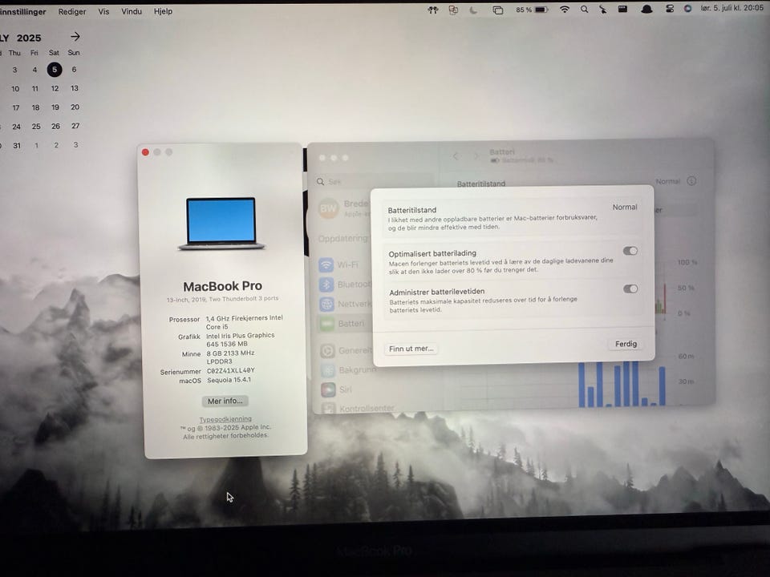
Task: Click Normal status in battery dialog
Action: pos(625,207)
